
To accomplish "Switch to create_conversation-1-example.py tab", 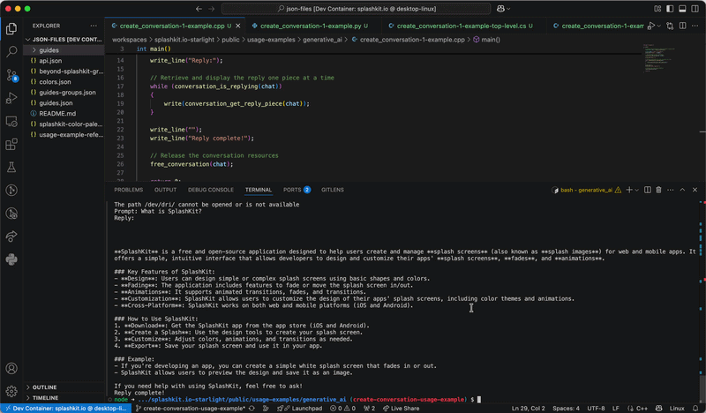I will [311, 26].
